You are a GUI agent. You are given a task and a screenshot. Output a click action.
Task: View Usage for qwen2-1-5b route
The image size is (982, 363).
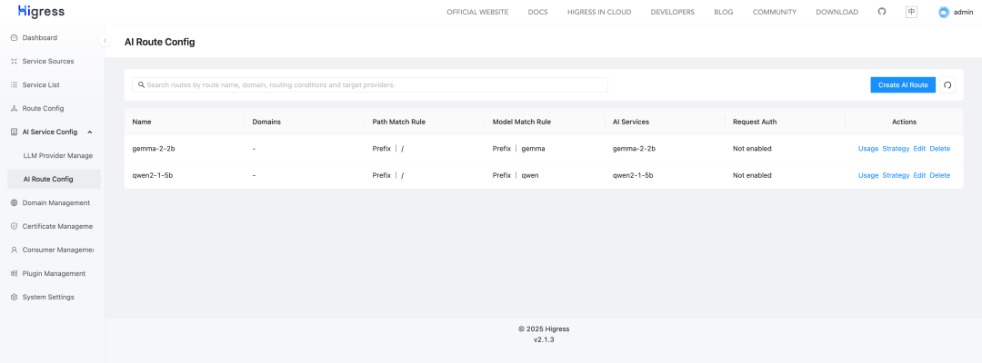coord(868,175)
